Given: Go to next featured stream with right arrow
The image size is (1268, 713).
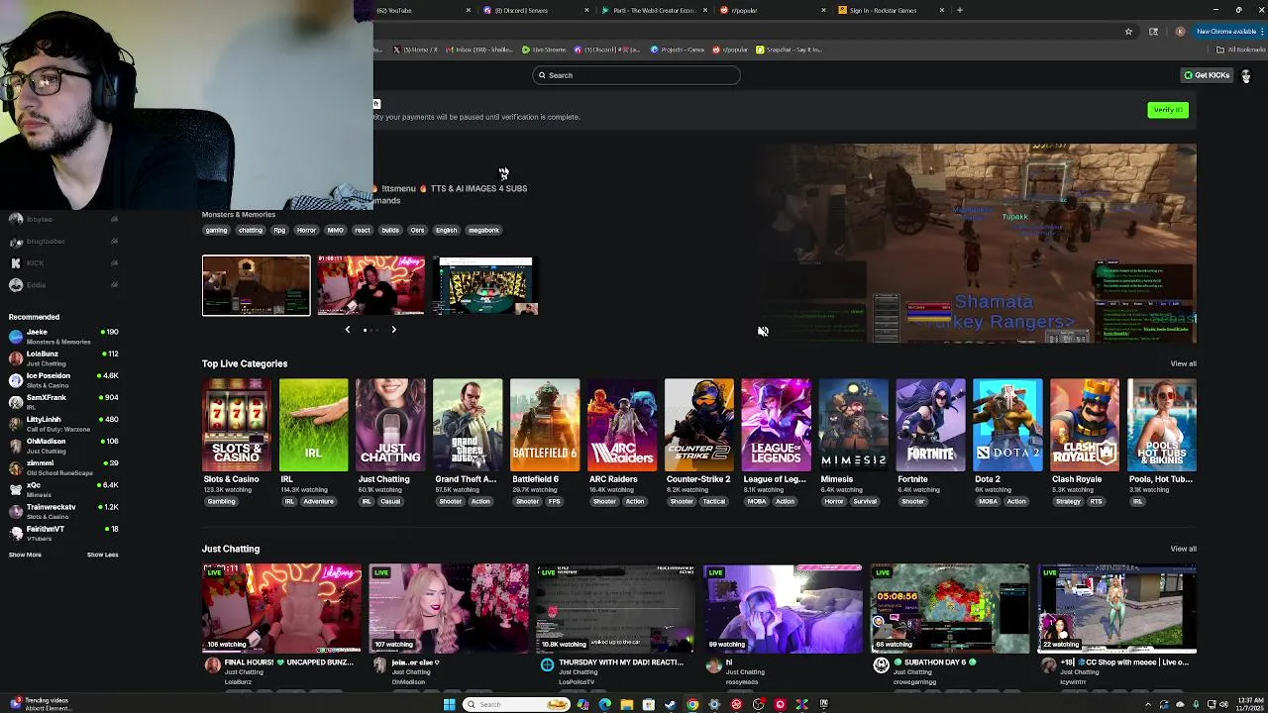Looking at the screenshot, I should coord(393,330).
